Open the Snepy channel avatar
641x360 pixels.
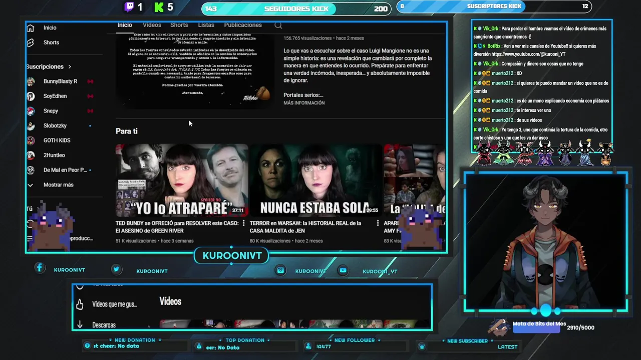pyautogui.click(x=31, y=111)
